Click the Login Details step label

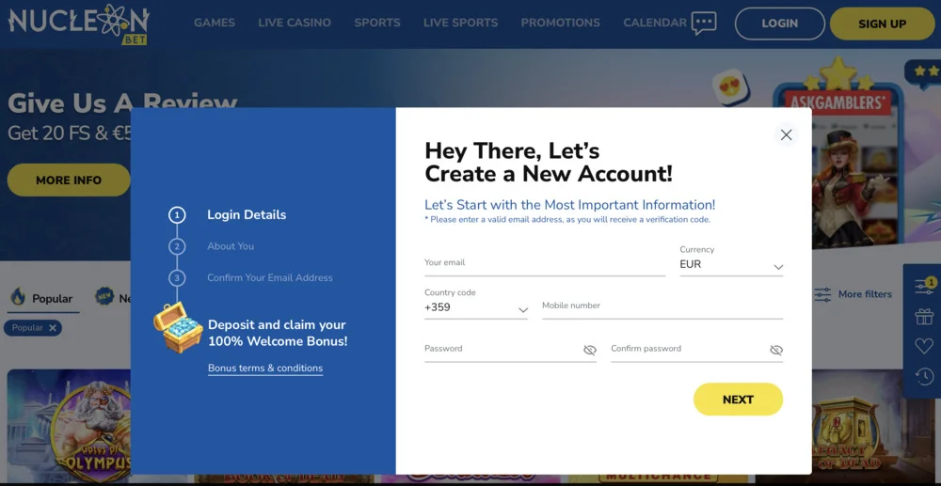coord(247,214)
